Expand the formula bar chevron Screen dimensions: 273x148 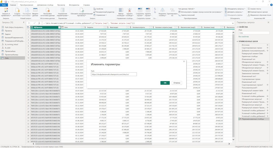pyautogui.click(x=233, y=23)
